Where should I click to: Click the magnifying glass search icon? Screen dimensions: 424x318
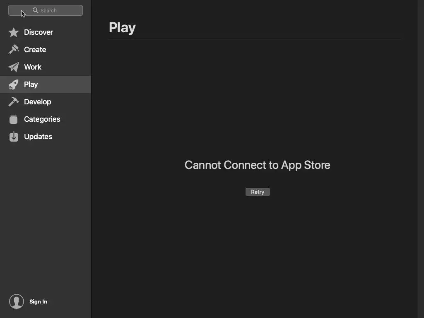35,10
